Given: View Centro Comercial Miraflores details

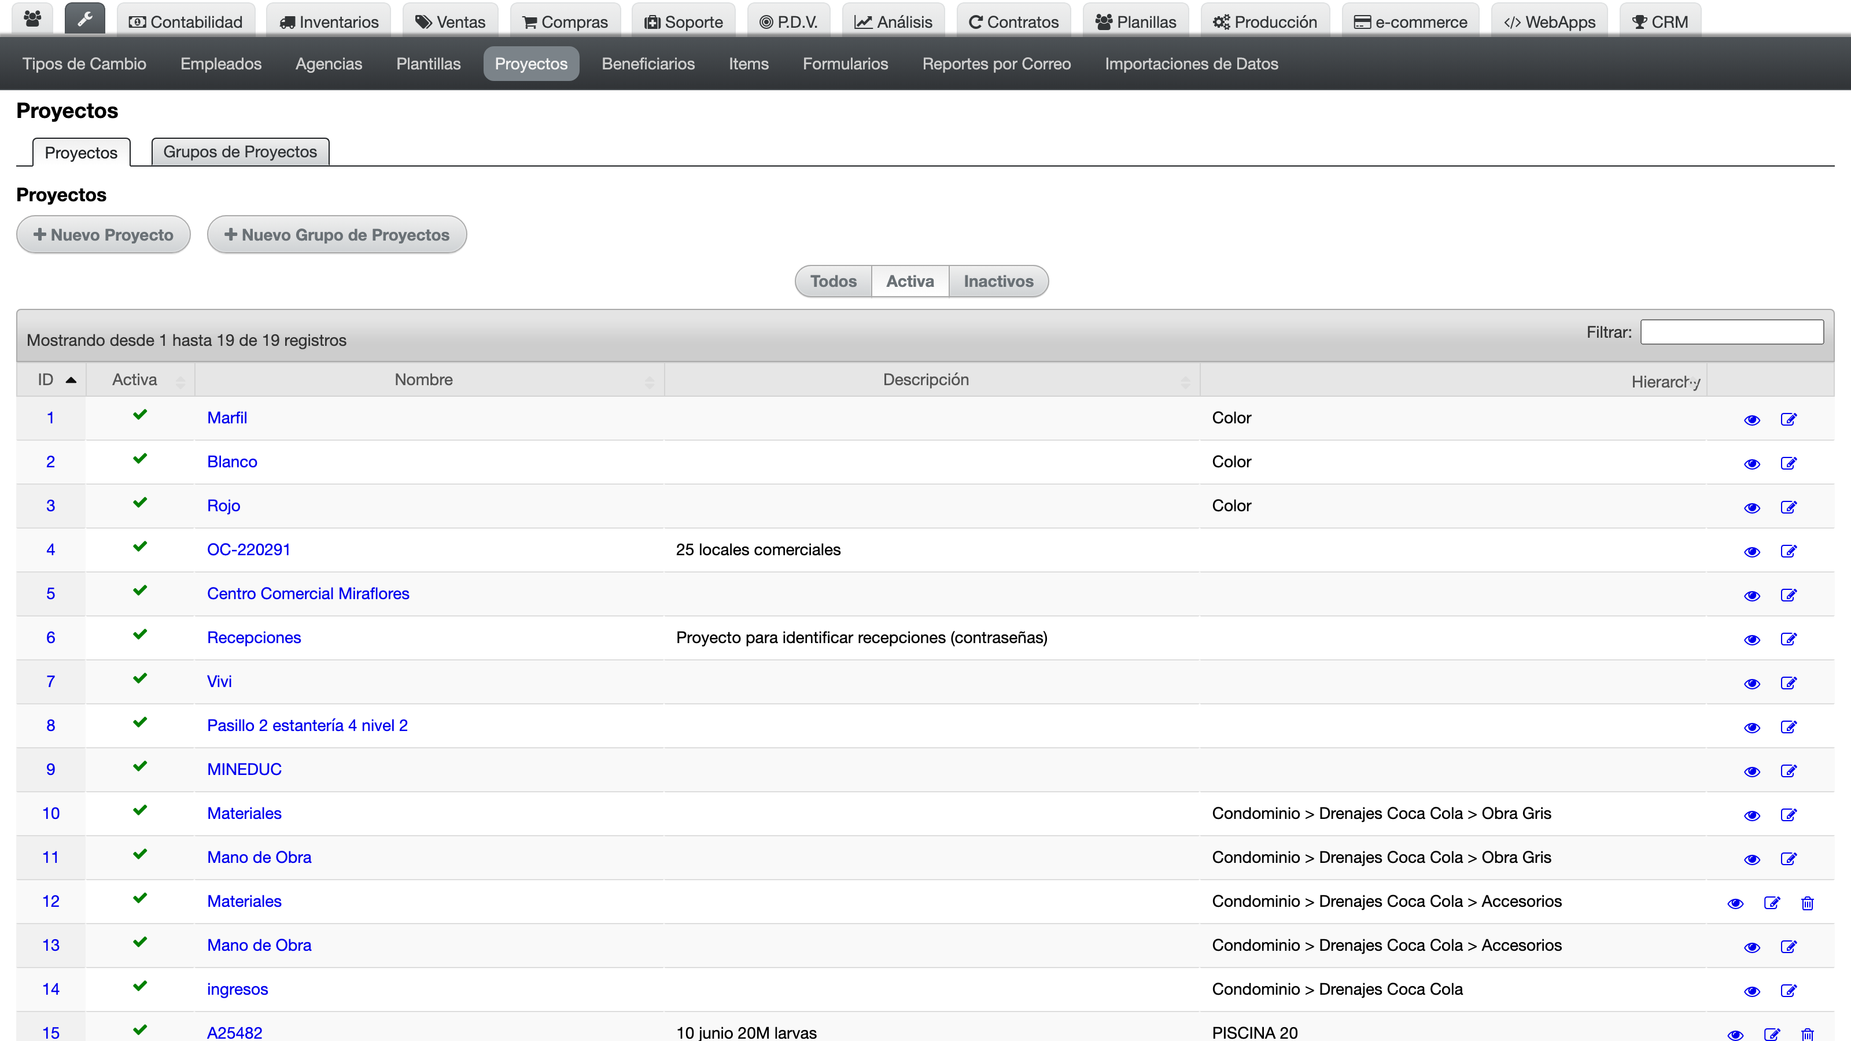Looking at the screenshot, I should 1752,596.
